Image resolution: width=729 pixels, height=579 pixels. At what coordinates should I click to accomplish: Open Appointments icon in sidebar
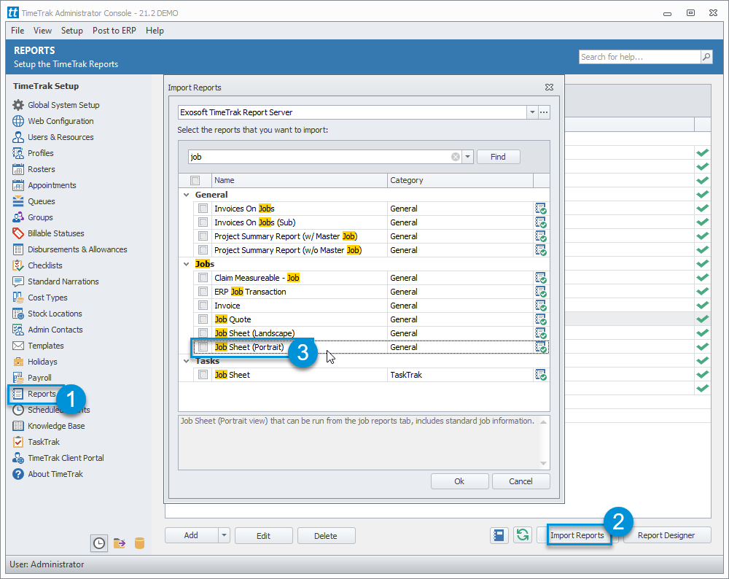tap(18, 185)
